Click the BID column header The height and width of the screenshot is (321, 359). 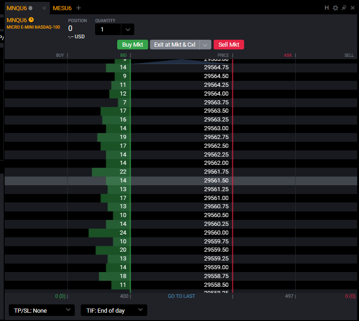click(123, 55)
